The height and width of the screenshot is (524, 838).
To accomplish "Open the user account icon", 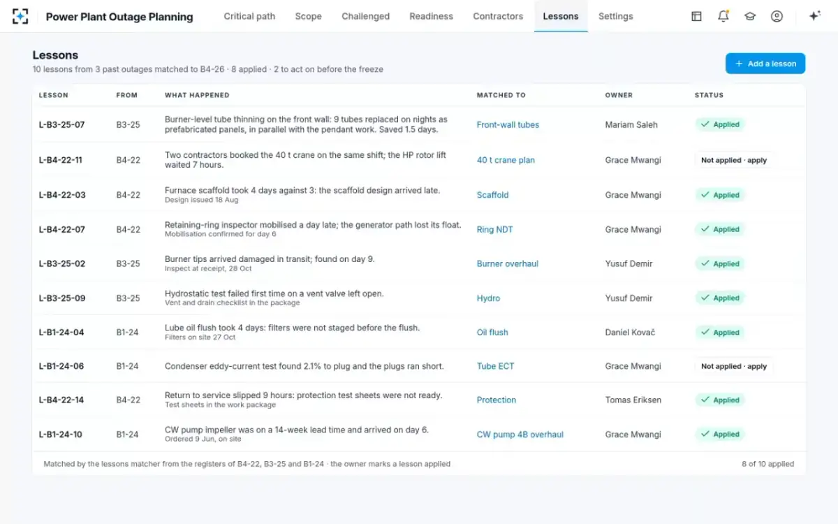I will pyautogui.click(x=777, y=16).
